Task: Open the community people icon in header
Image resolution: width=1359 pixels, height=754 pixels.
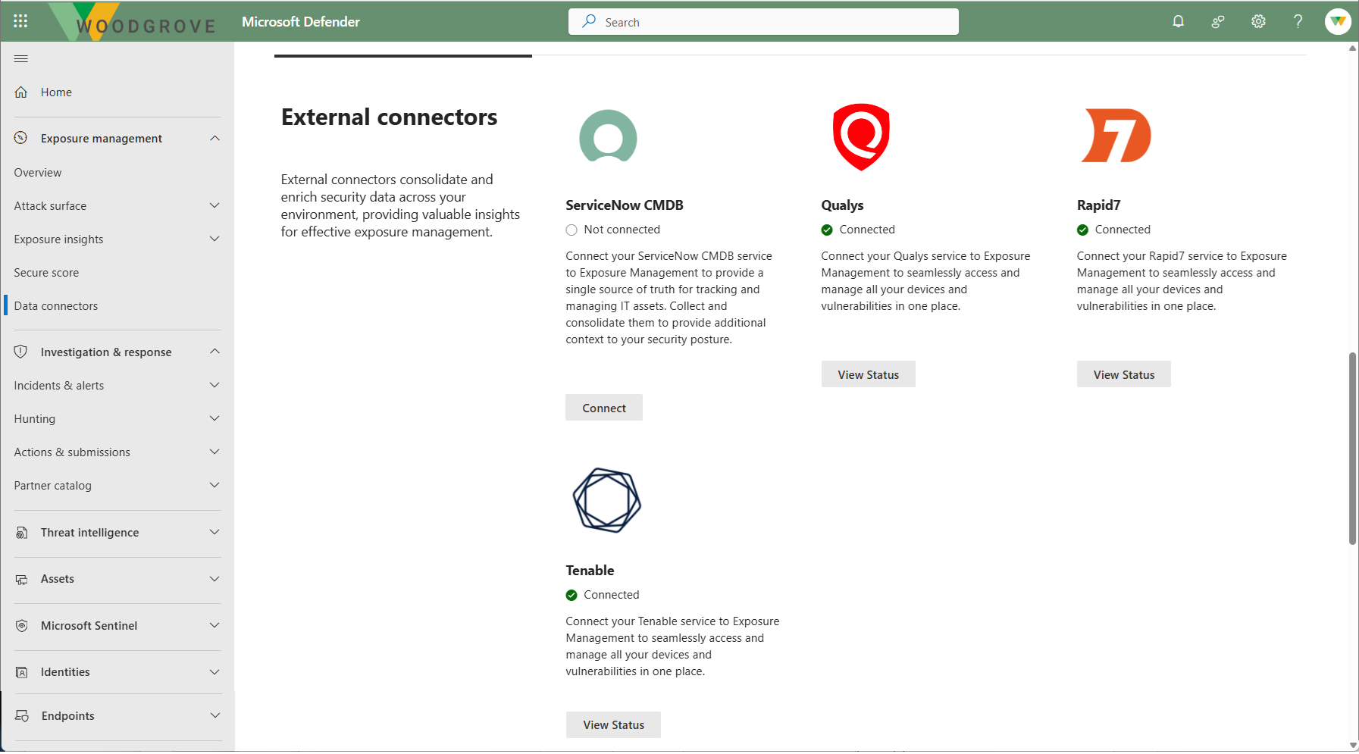Action: point(1218,21)
